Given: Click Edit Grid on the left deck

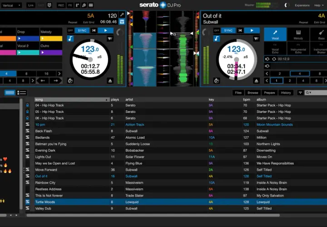Looking at the screenshot, I should [x=89, y=22].
